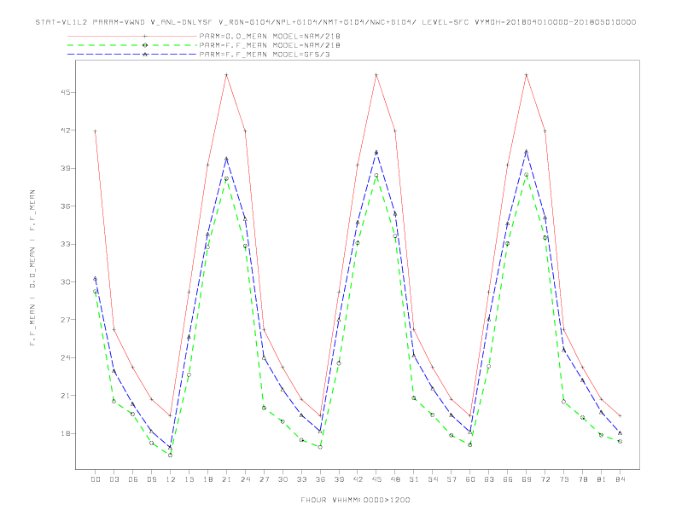
Task: Click x-axis forecast hour label 33
Action: coord(301,479)
